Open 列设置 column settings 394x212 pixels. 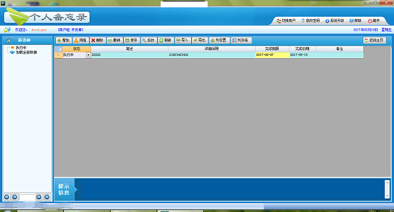(x=219, y=40)
